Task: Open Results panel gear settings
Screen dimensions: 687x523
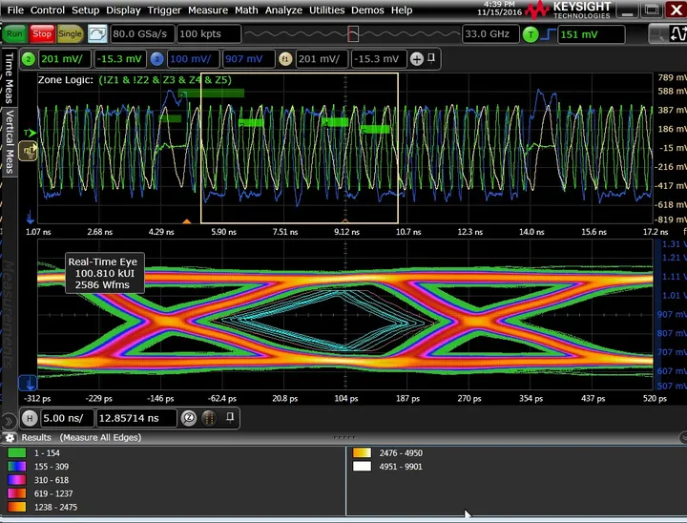Action: click(x=10, y=437)
